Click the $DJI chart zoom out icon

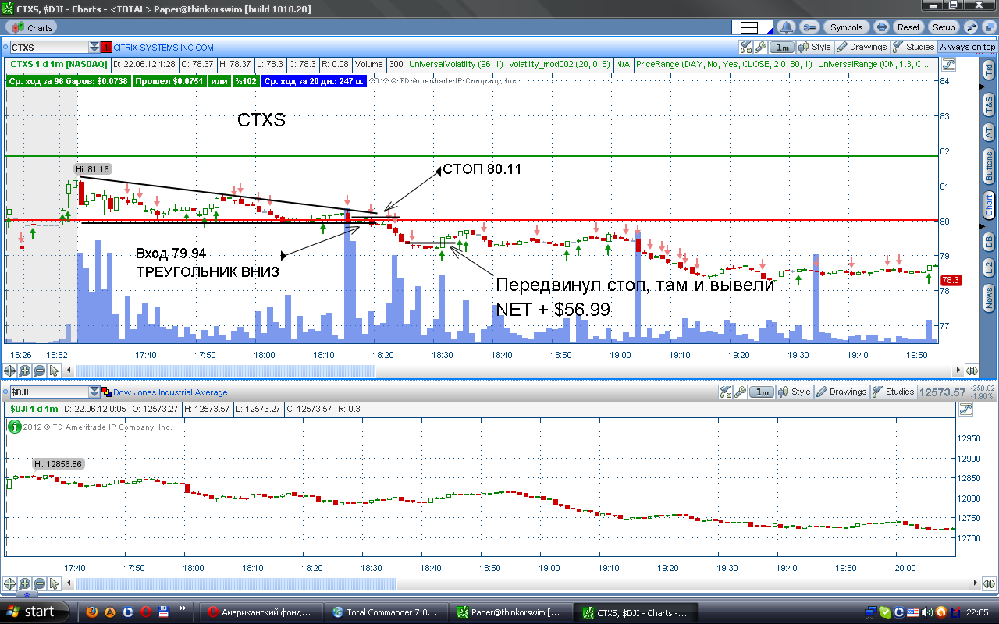(x=40, y=583)
